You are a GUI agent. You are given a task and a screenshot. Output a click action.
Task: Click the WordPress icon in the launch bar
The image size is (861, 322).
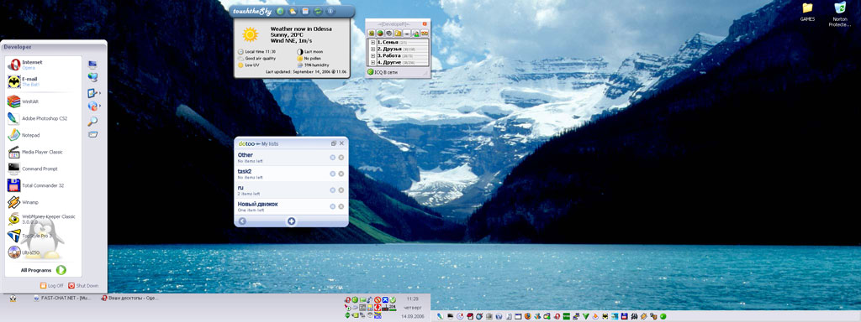[499, 316]
